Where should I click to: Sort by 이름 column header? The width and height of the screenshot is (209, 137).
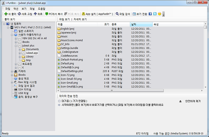(x=77, y=25)
